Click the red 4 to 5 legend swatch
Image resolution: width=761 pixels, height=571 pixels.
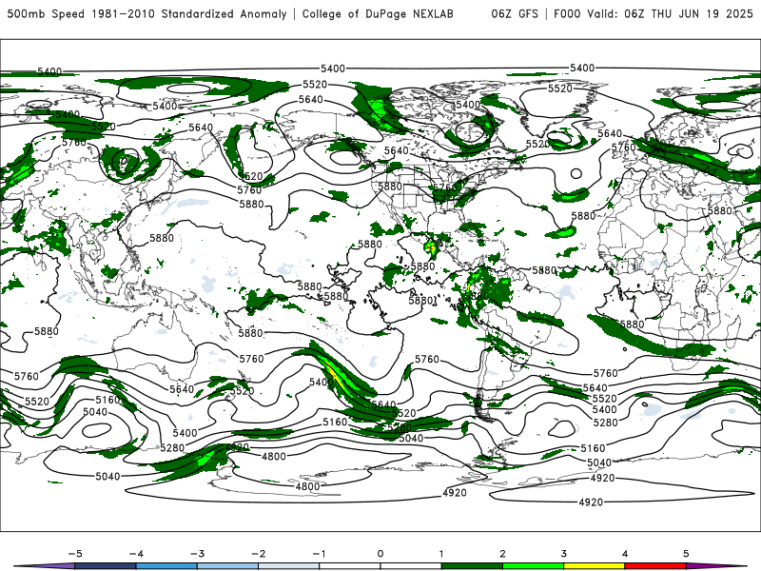(x=655, y=566)
